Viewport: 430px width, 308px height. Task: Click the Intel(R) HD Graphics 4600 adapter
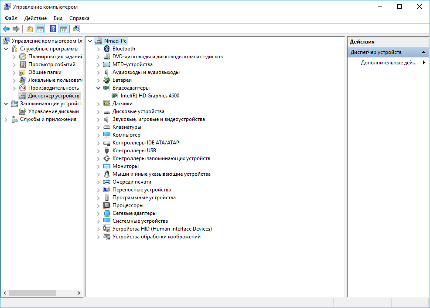(150, 96)
